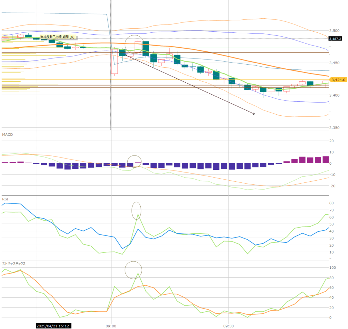Select the 3,424.0 current price tag
The height and width of the screenshot is (329, 348).
point(338,80)
